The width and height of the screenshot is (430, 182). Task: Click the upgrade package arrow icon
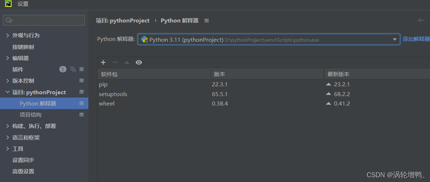coord(127,62)
